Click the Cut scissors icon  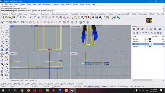[x=21, y=17]
